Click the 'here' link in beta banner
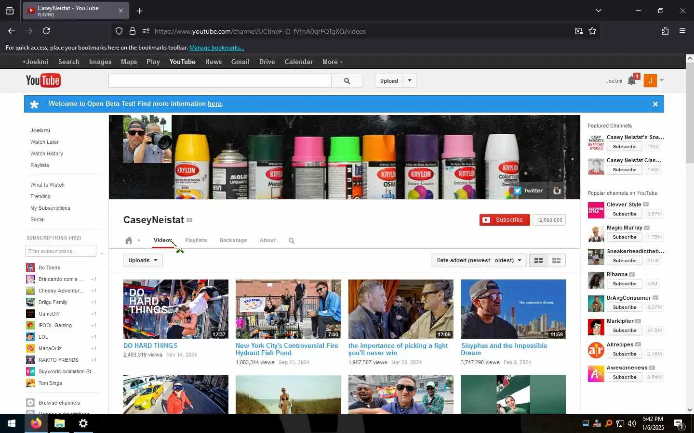Viewport: 694px width, 433px height. point(214,103)
